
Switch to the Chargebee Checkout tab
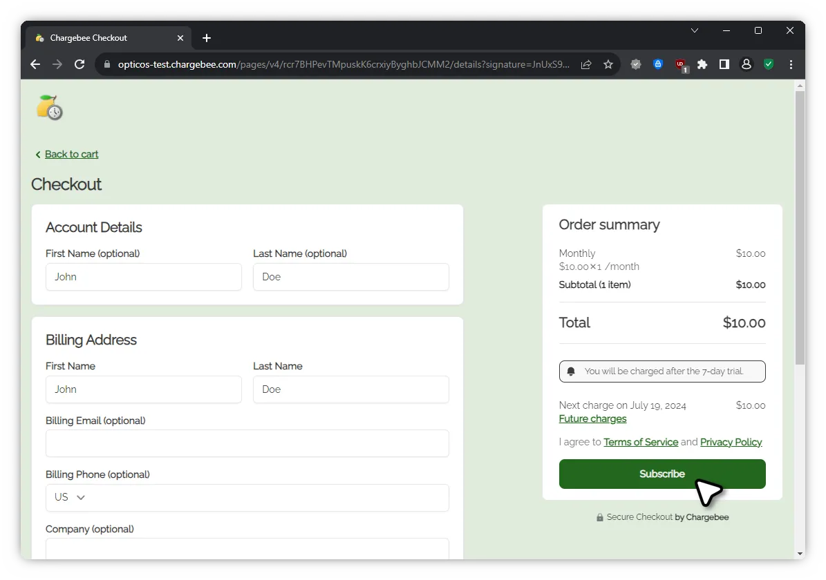click(104, 38)
